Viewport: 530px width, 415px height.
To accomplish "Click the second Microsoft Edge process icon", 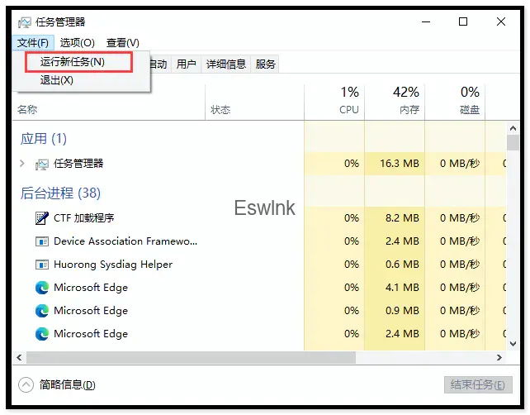I will 42,311.
